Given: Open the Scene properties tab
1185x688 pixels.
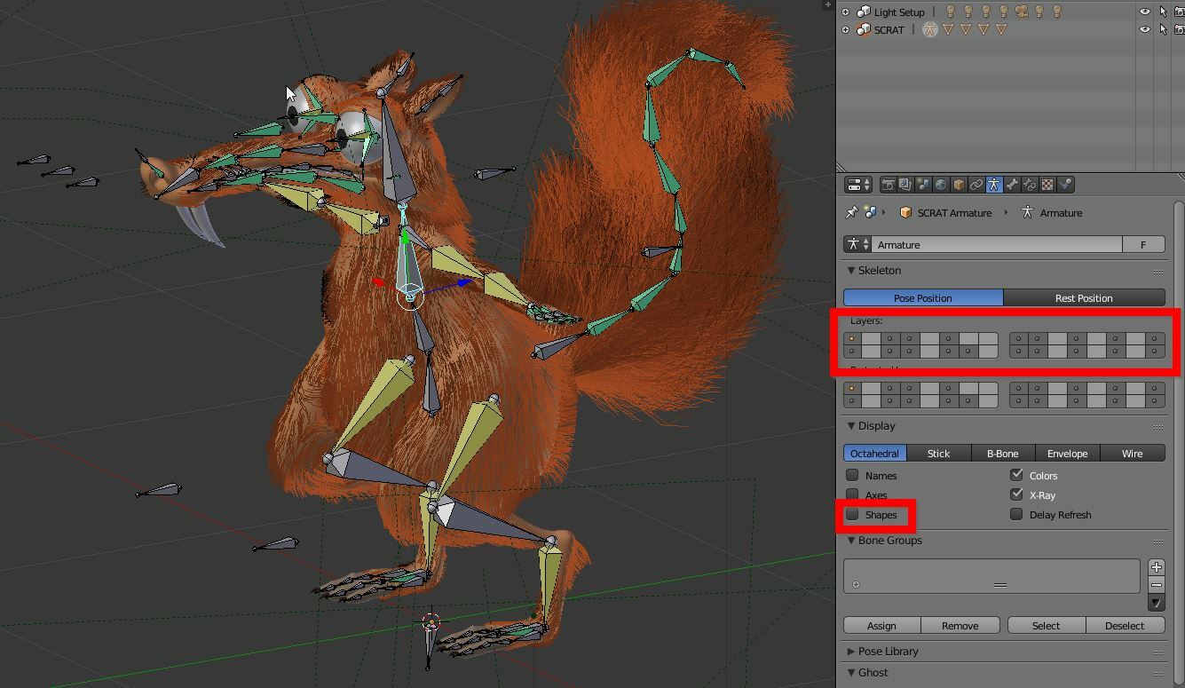Looking at the screenshot, I should click(923, 185).
